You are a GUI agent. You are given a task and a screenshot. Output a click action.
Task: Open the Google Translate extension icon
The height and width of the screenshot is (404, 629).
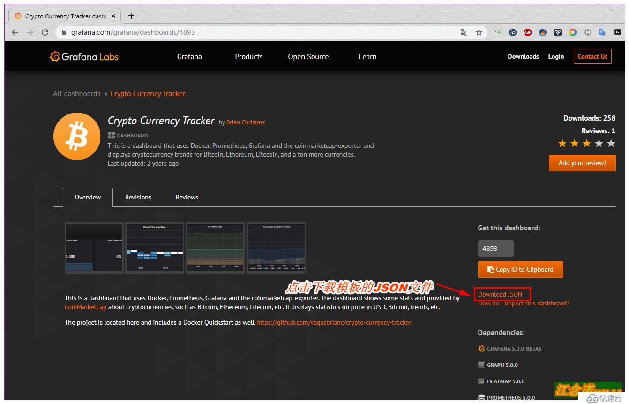603,32
